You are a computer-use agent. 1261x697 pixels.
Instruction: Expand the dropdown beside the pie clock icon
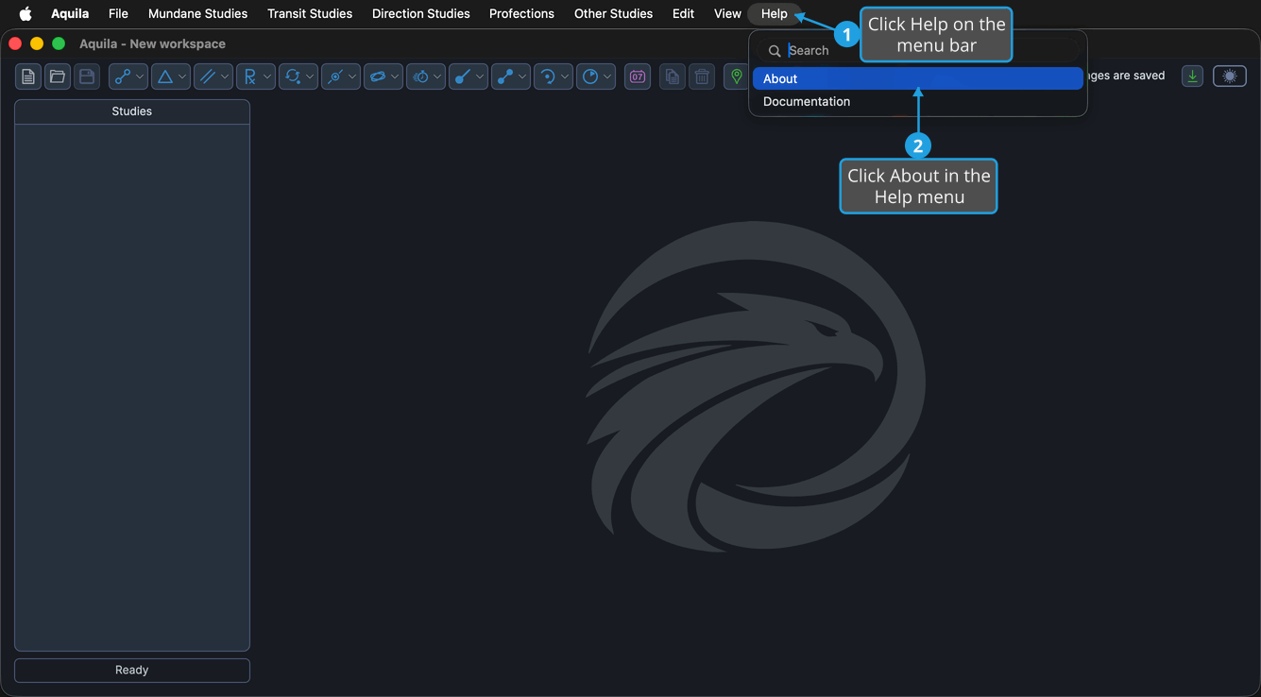[607, 76]
